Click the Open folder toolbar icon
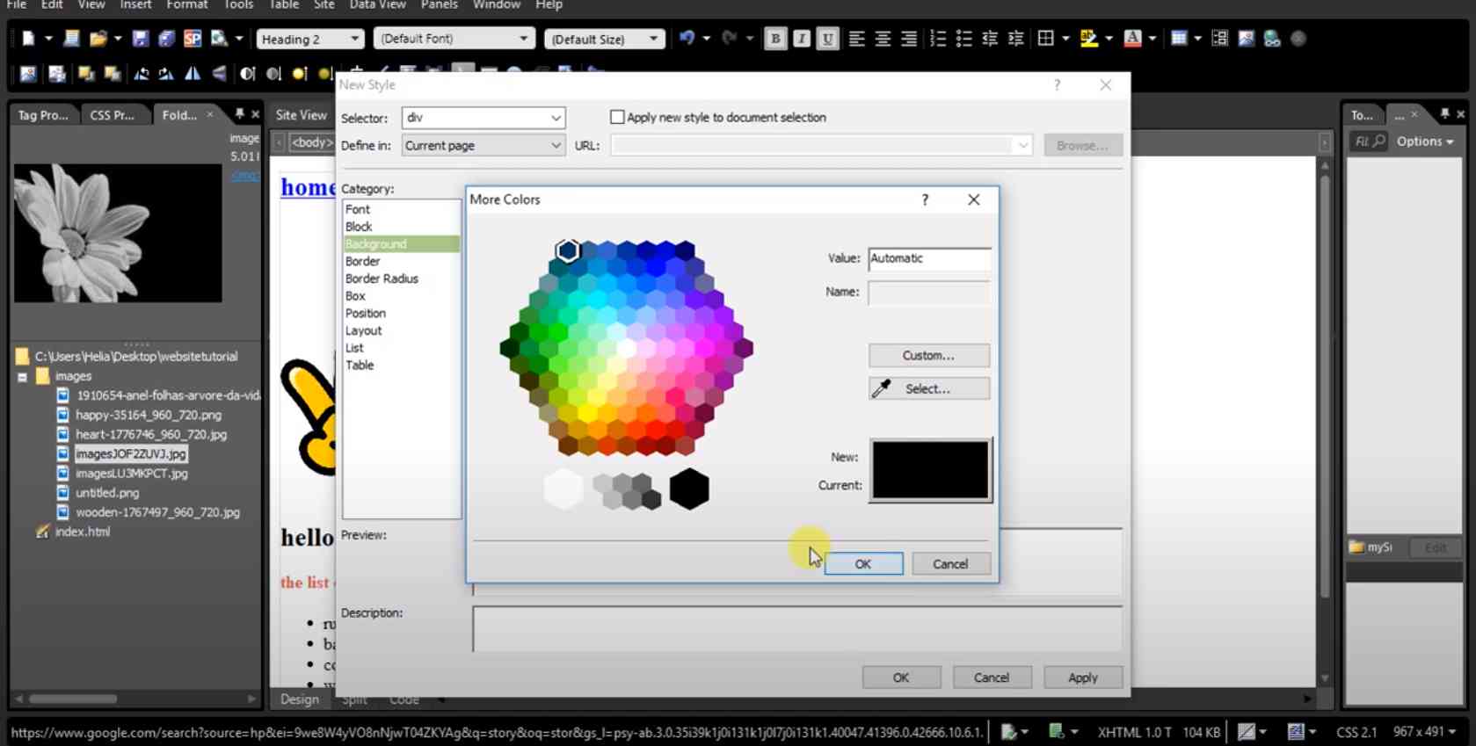 (98, 39)
